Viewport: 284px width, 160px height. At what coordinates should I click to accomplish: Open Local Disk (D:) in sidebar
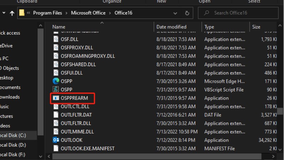pyautogui.click(x=13, y=145)
